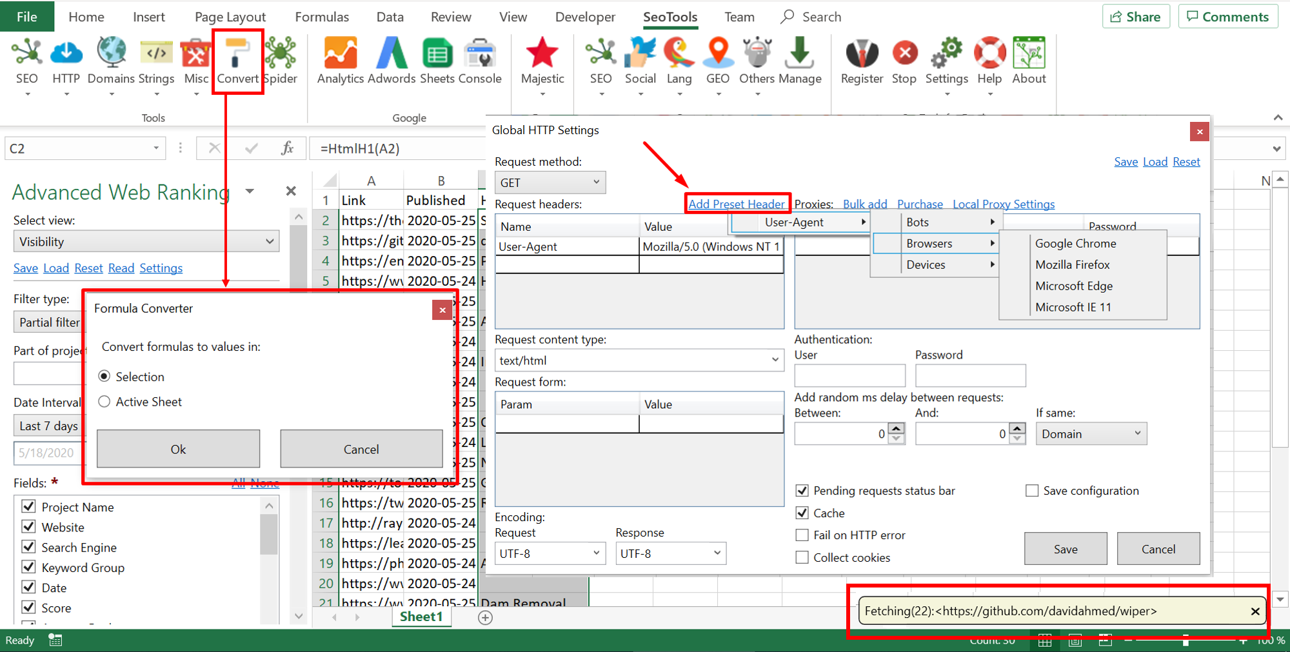1290x652 pixels.
Task: Open the Response encoding UTF-8 dropdown
Action: tap(671, 553)
